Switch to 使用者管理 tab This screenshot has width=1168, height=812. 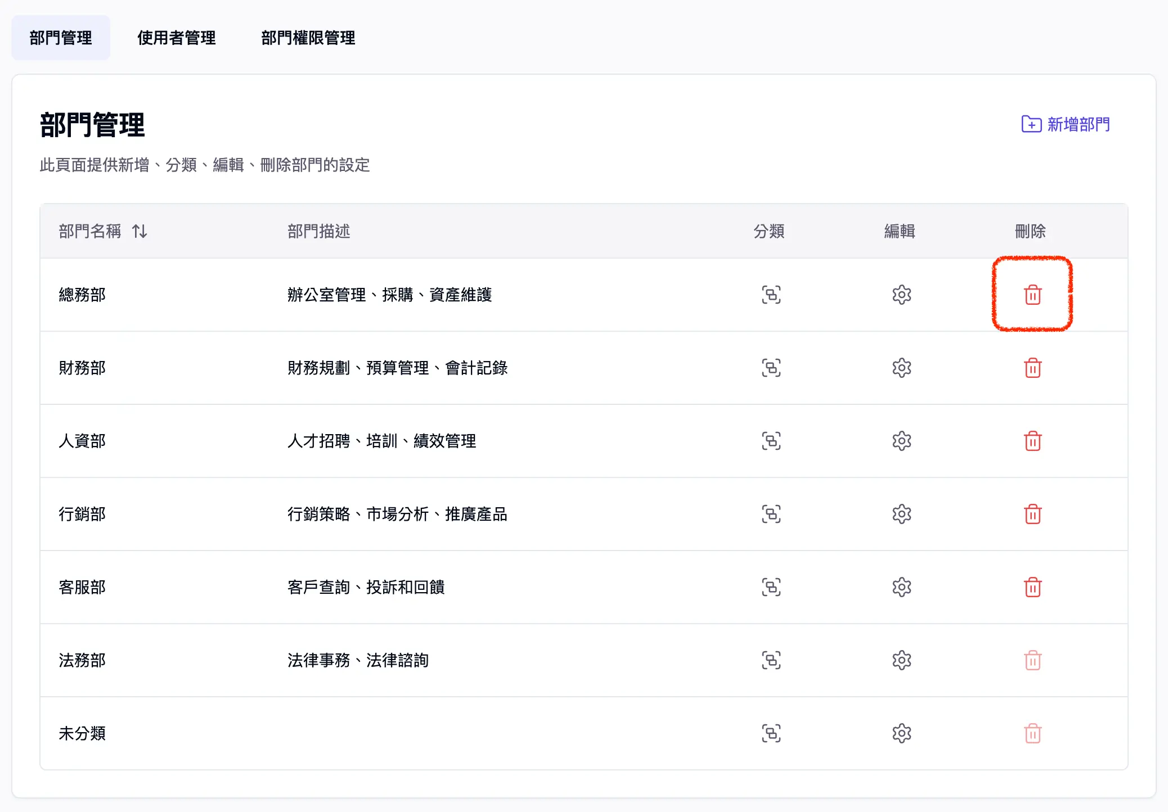176,38
